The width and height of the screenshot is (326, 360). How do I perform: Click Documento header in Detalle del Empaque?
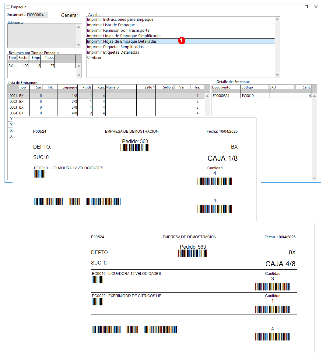tap(226, 87)
